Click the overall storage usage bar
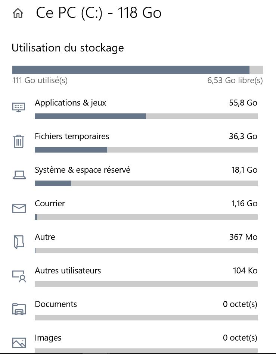The height and width of the screenshot is (354, 276). (x=137, y=70)
